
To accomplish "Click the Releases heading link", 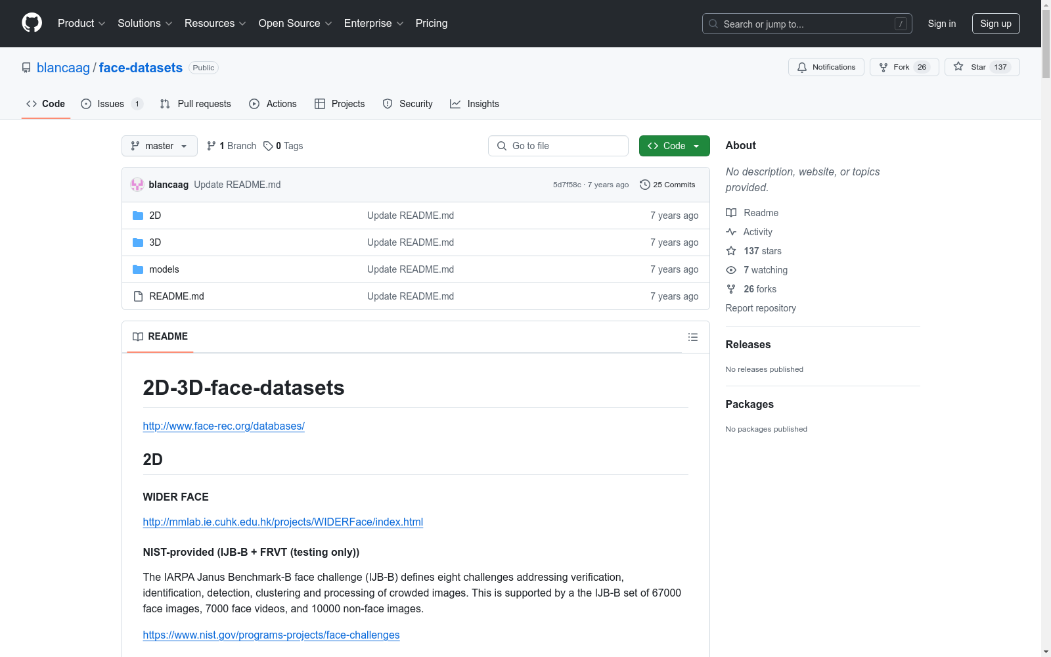I will click(748, 345).
